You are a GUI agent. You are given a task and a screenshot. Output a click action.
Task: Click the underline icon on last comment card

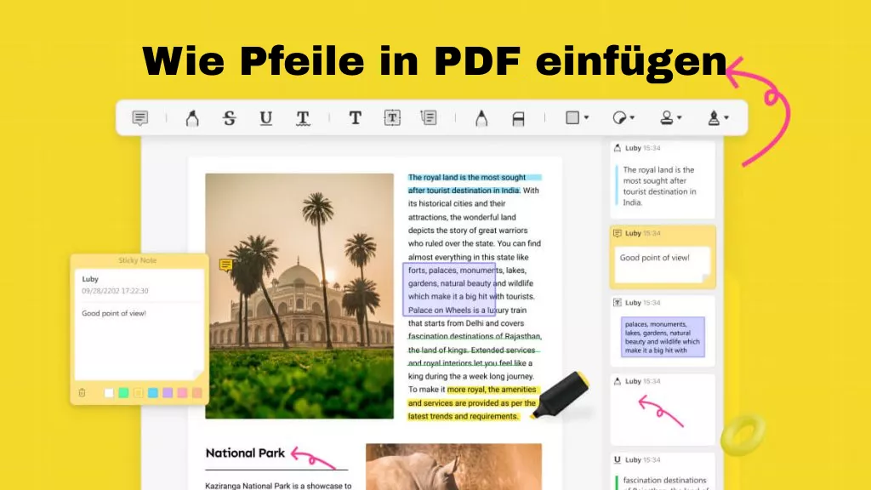tap(618, 460)
